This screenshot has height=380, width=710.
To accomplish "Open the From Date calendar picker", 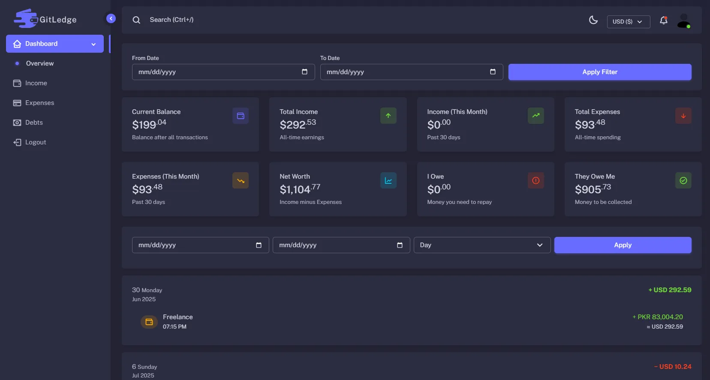I will coord(304,72).
